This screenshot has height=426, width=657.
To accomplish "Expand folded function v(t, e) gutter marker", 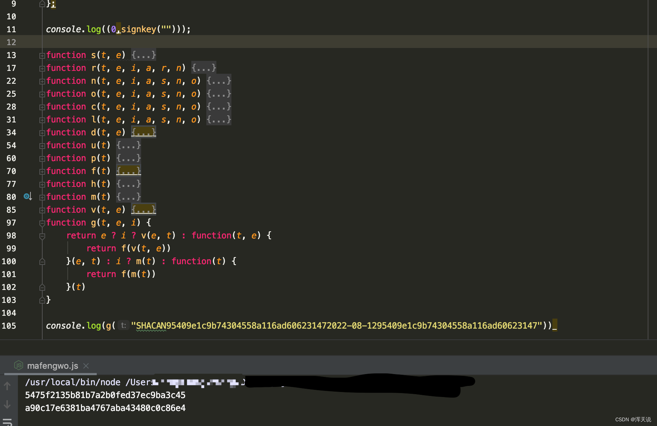I will 42,210.
